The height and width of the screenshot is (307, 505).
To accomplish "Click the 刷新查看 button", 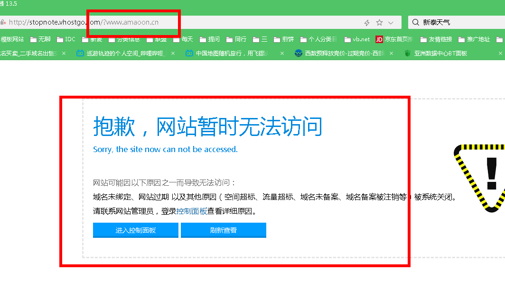I will tap(223, 230).
